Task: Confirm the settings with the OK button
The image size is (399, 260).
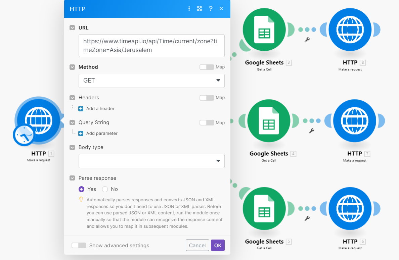Action: point(218,245)
